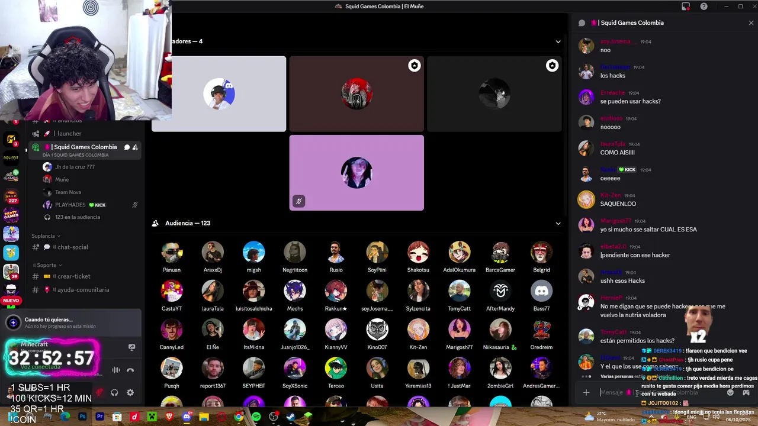Screen dimensions: 758x426
Task: Toggle headphone deafen in user panel
Action: [x=115, y=392]
